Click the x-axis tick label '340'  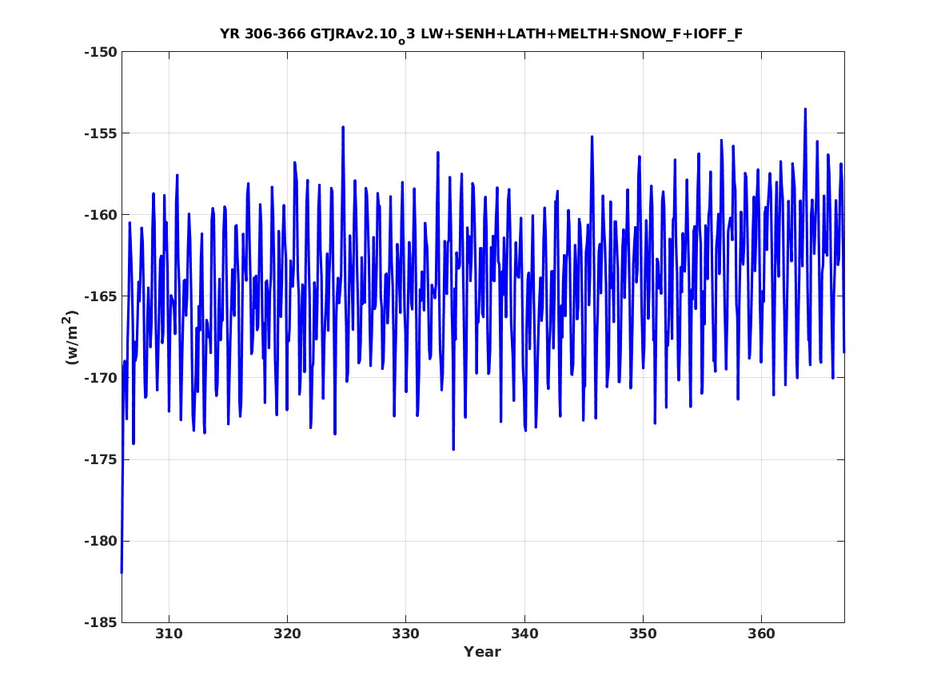pos(524,634)
